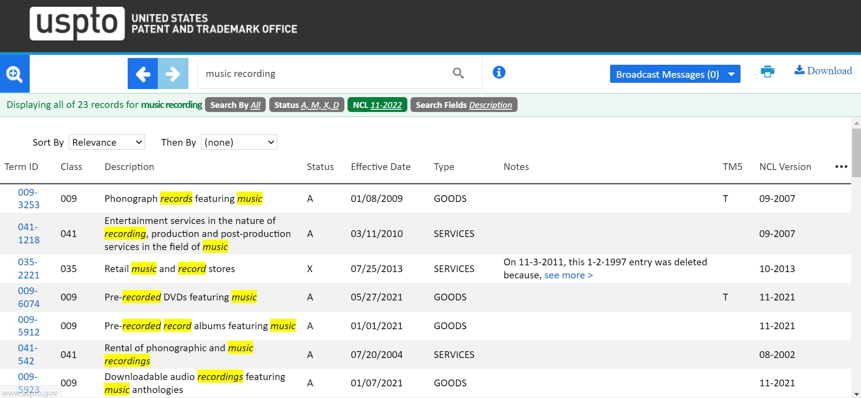
Task: Open the magnifier search panel icon
Action: [14, 74]
